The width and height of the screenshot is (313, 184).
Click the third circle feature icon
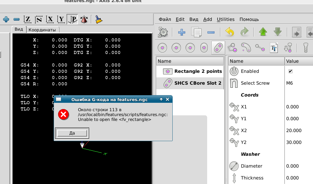point(190,48)
